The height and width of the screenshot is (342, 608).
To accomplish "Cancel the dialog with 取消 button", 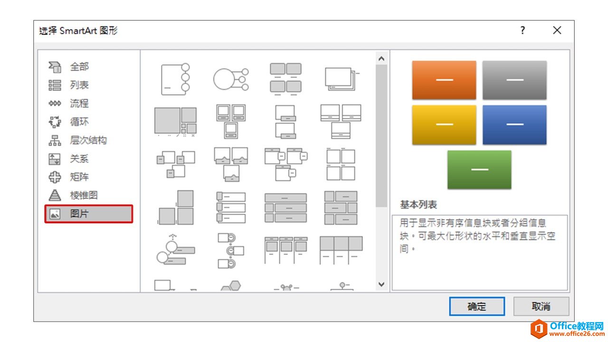I will pos(541,306).
